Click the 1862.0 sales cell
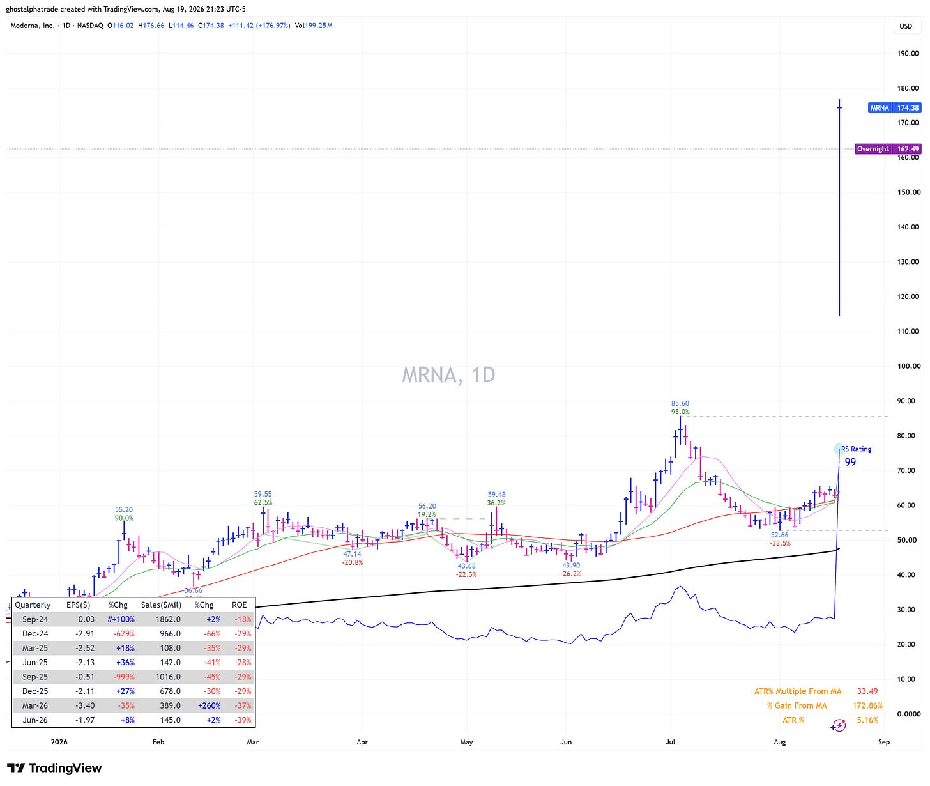Image resolution: width=930 pixels, height=786 pixels. (169, 619)
